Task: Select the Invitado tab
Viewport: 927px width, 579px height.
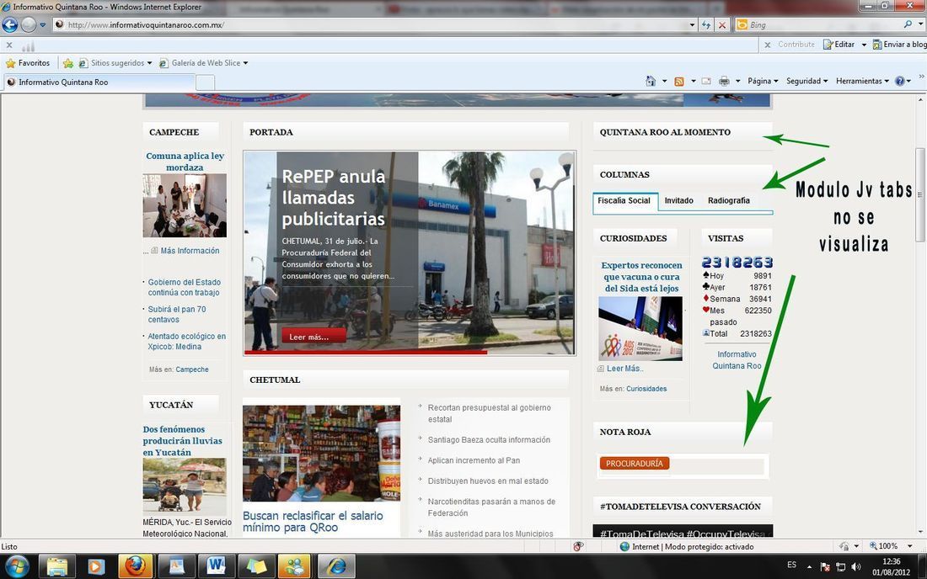Action: point(678,200)
